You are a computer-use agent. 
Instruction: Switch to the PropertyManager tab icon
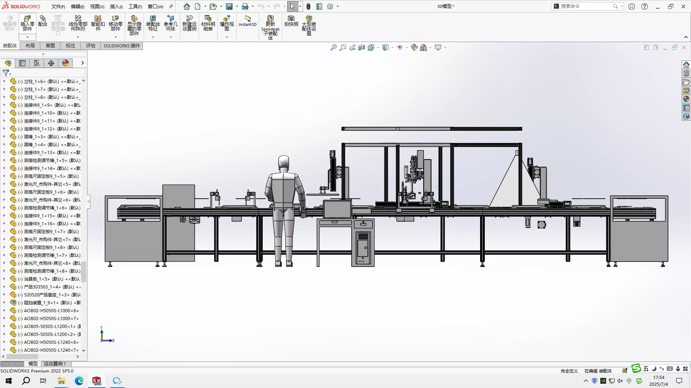coord(22,63)
